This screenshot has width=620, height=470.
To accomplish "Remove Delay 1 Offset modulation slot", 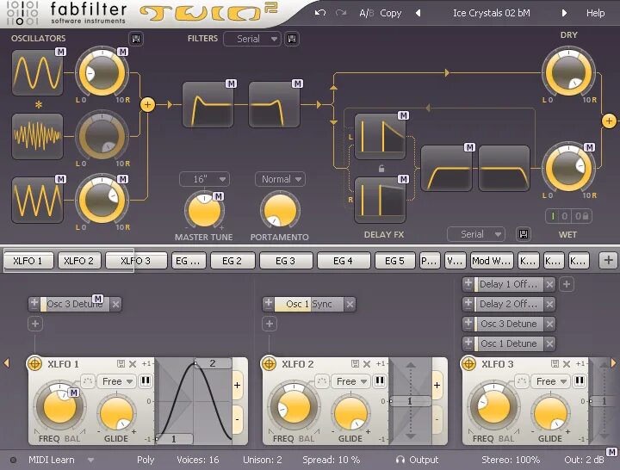I will [549, 284].
